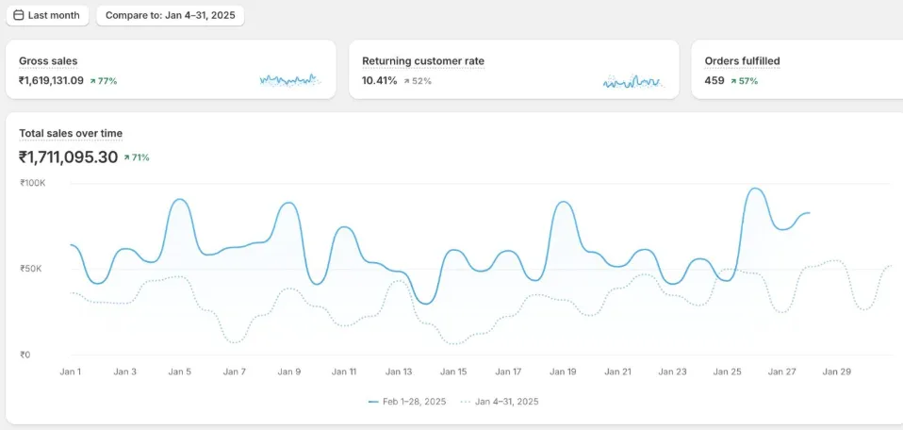Click the Gross sales value ₹1,619,131.09
Viewport: 903px width, 430px height.
(51, 81)
